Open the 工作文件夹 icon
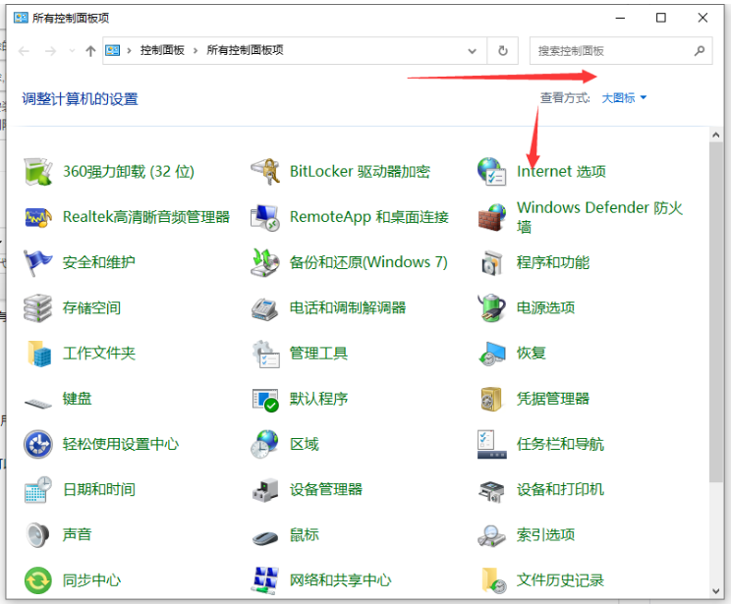This screenshot has height=604, width=731. [38, 354]
